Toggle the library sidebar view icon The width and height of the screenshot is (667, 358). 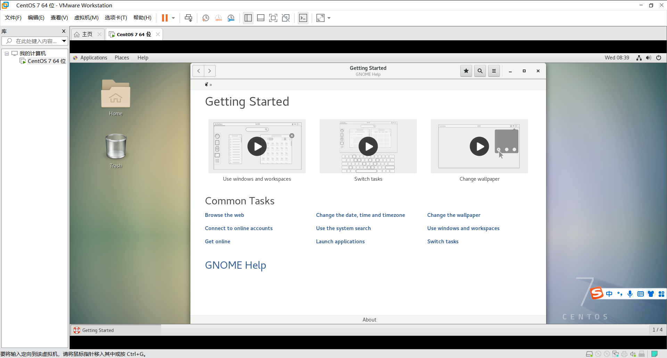click(x=248, y=18)
